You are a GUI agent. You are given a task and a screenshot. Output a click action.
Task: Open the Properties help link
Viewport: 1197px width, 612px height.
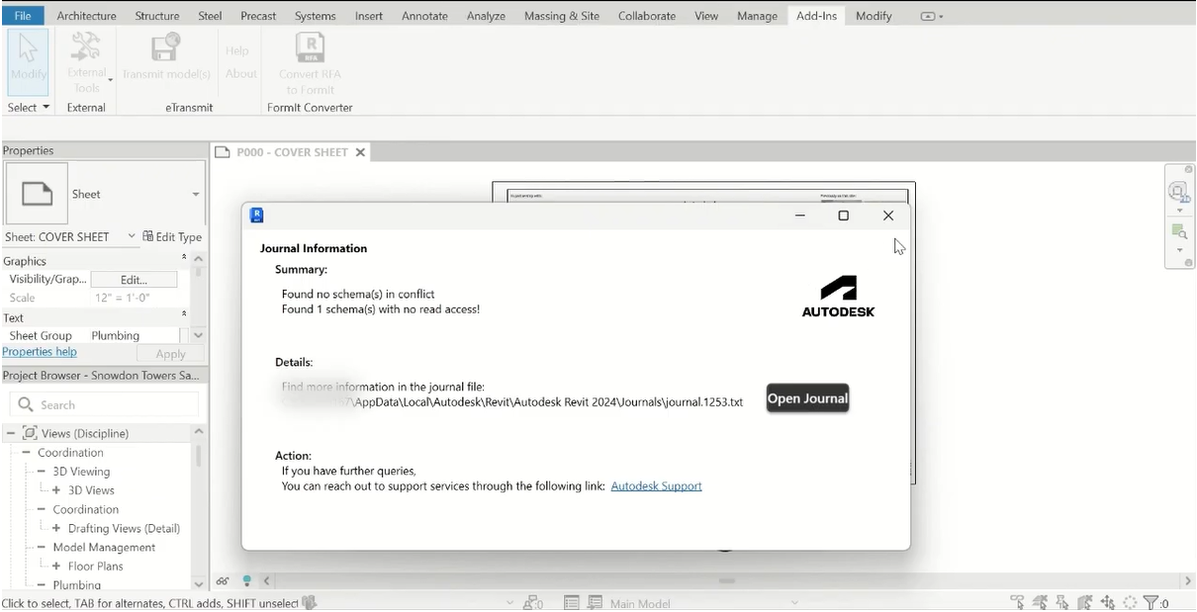click(40, 352)
